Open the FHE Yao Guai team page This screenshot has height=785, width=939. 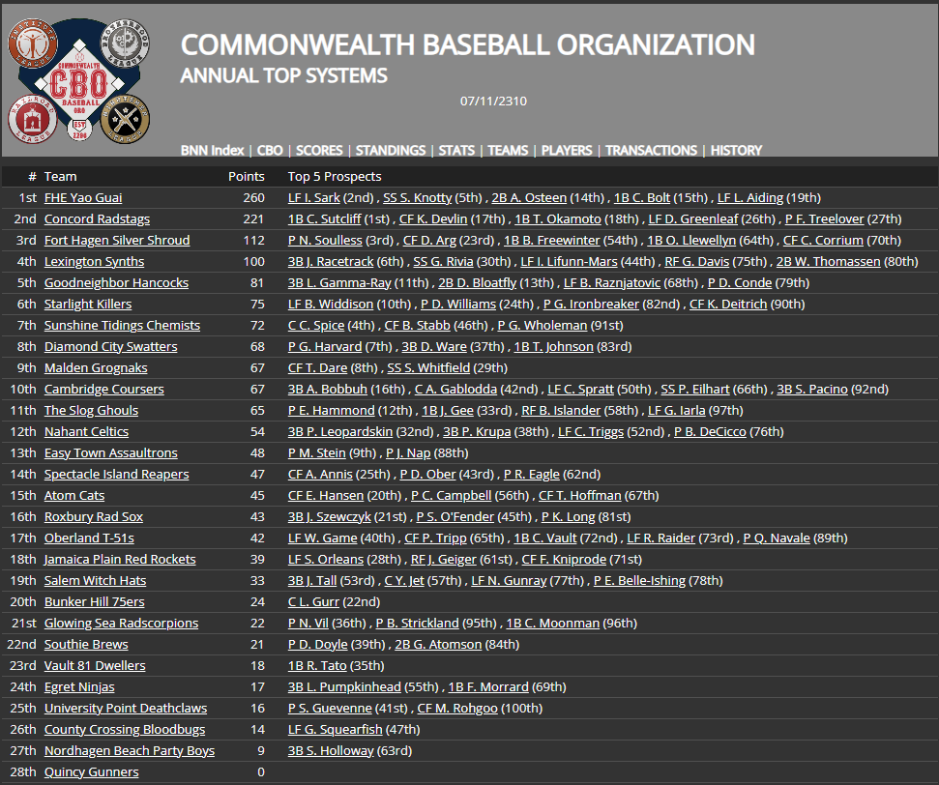pyautogui.click(x=83, y=197)
